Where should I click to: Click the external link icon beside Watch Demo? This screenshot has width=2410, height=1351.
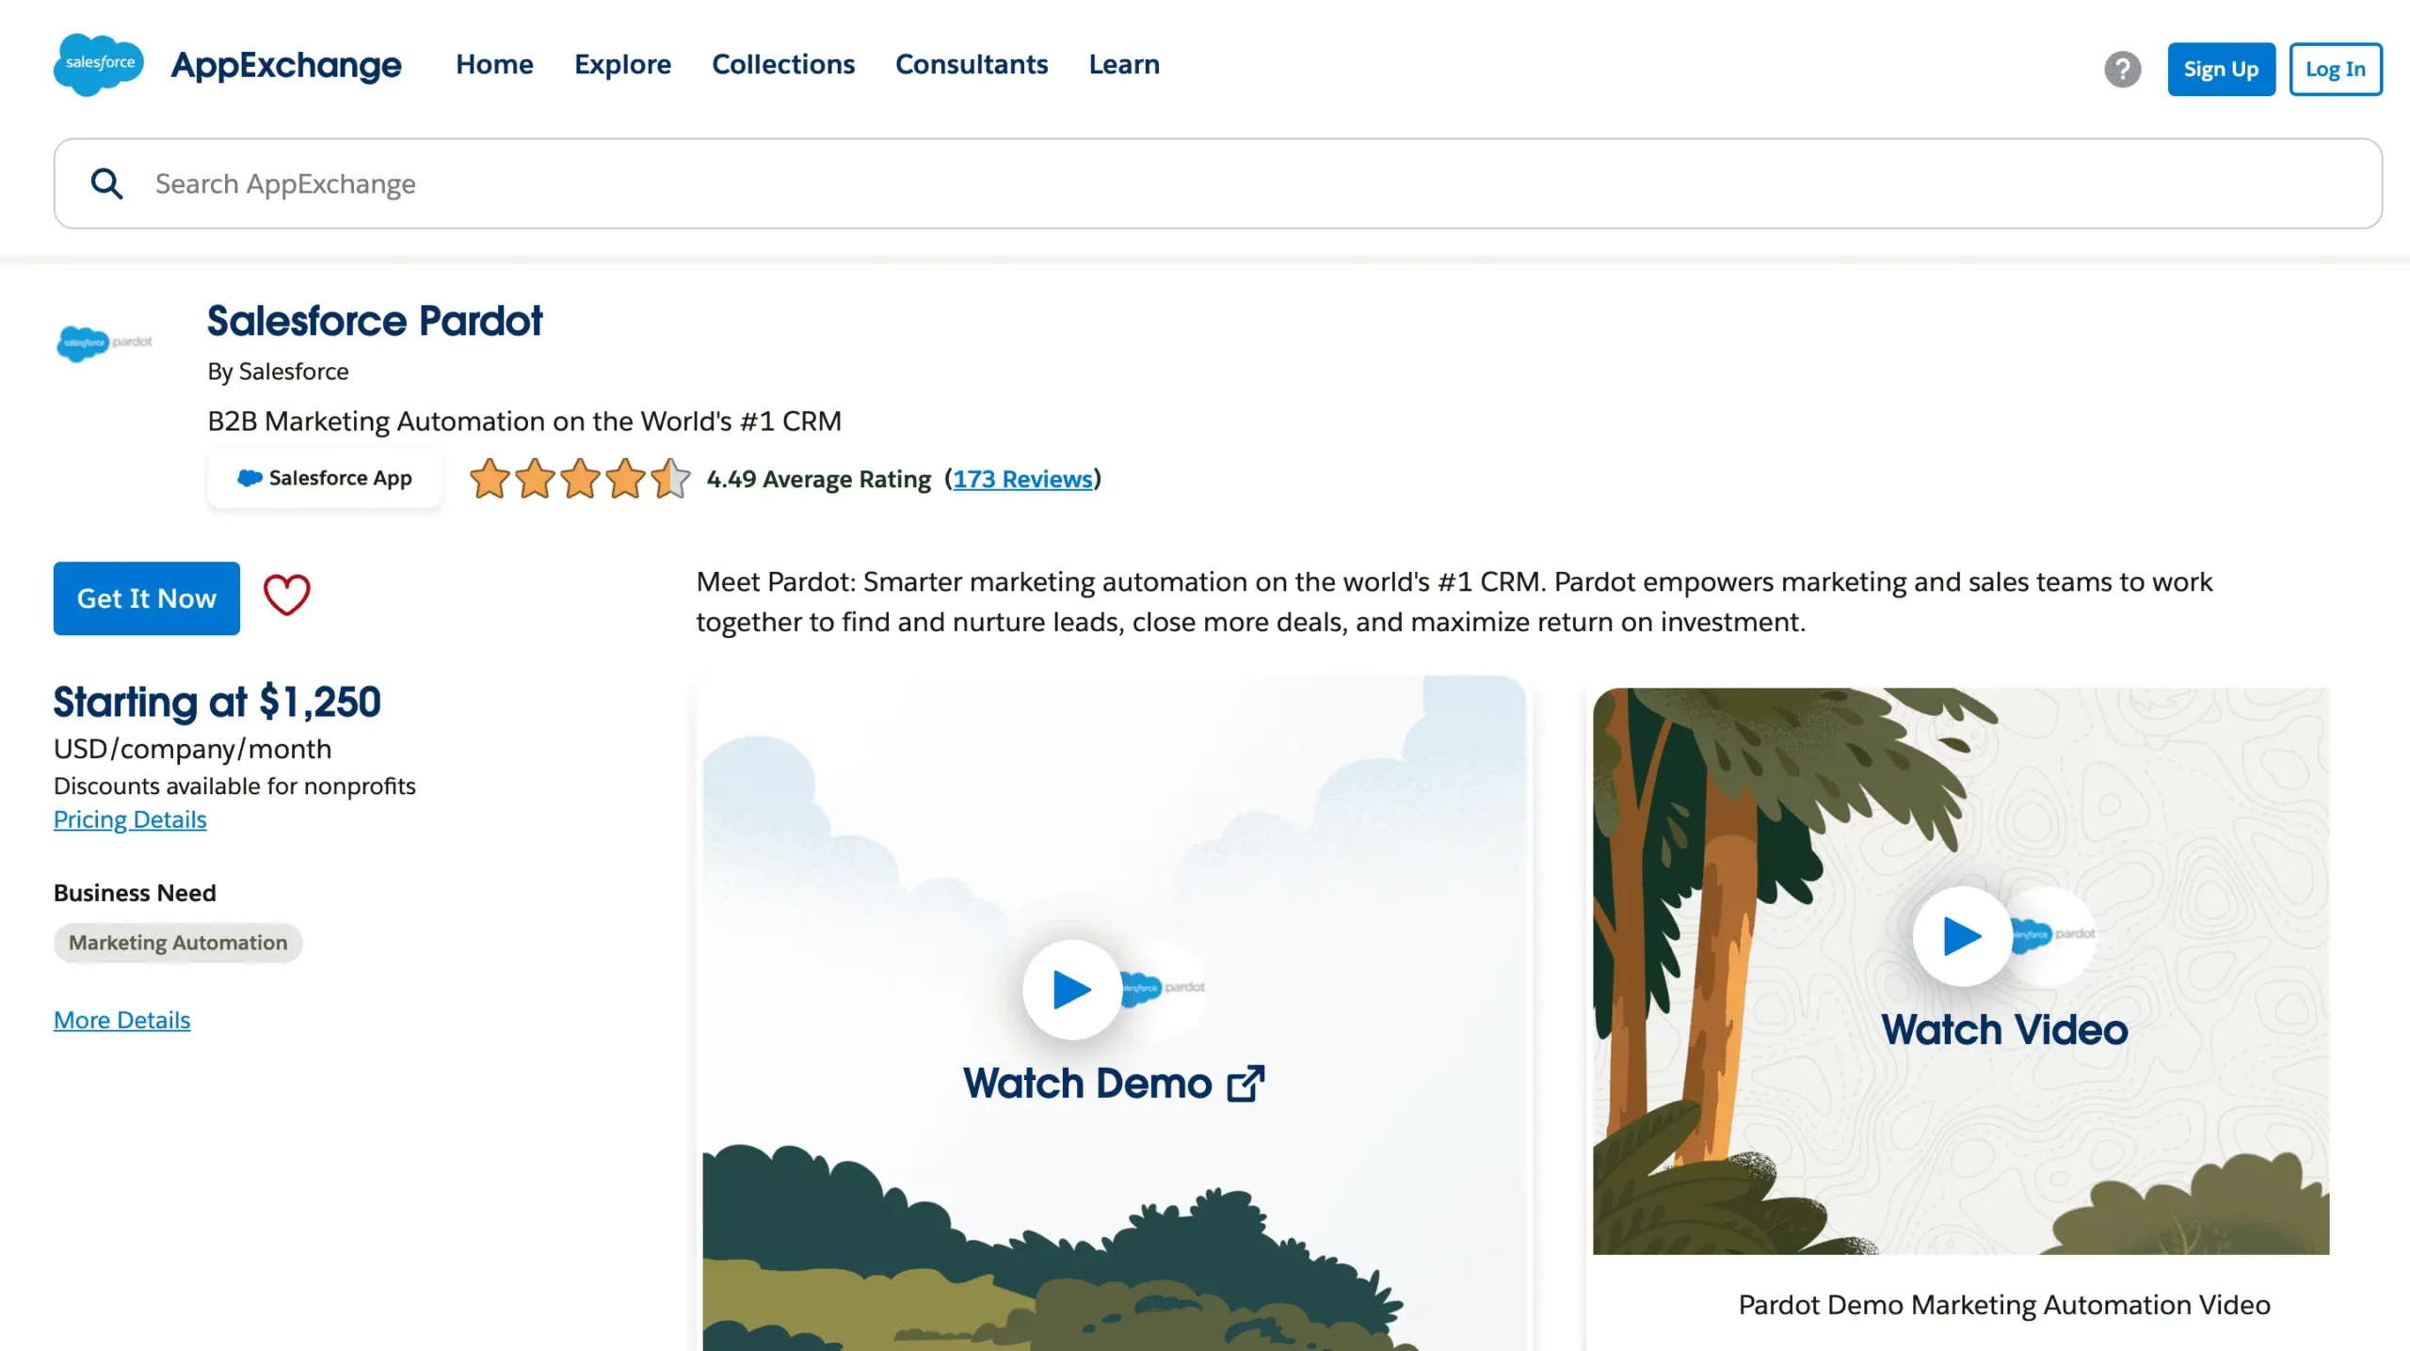pyautogui.click(x=1245, y=1084)
